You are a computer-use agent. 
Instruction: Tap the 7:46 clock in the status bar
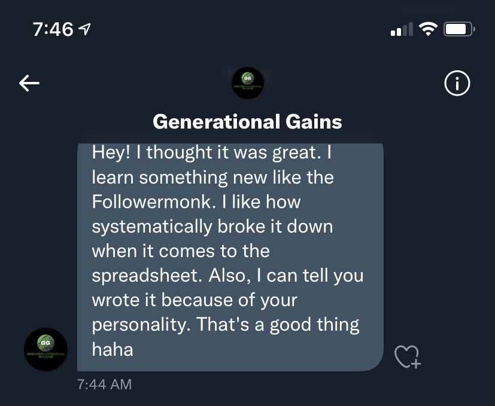click(53, 29)
